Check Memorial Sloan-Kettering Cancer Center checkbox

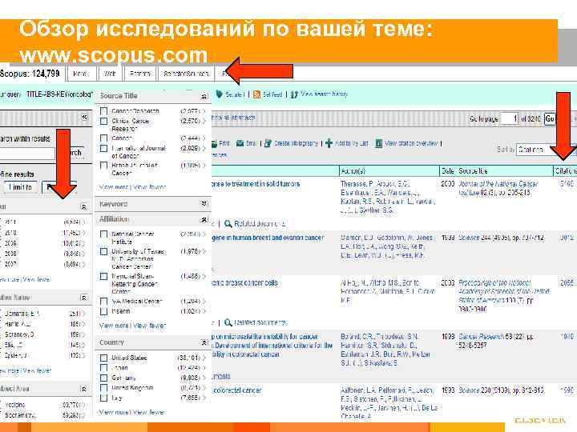[x=103, y=276]
